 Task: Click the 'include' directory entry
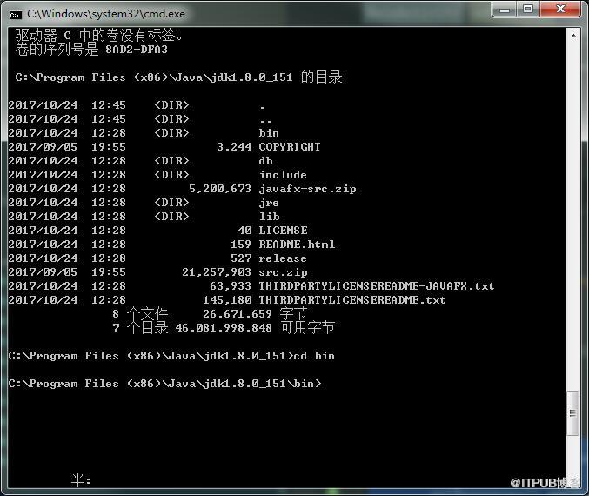pyautogui.click(x=283, y=175)
